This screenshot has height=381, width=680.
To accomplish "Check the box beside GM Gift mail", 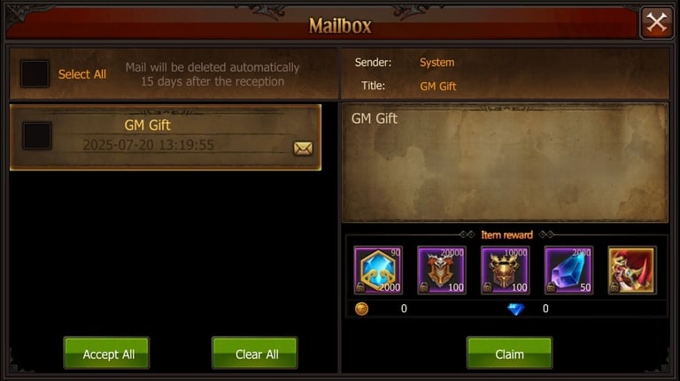I will pos(37,135).
